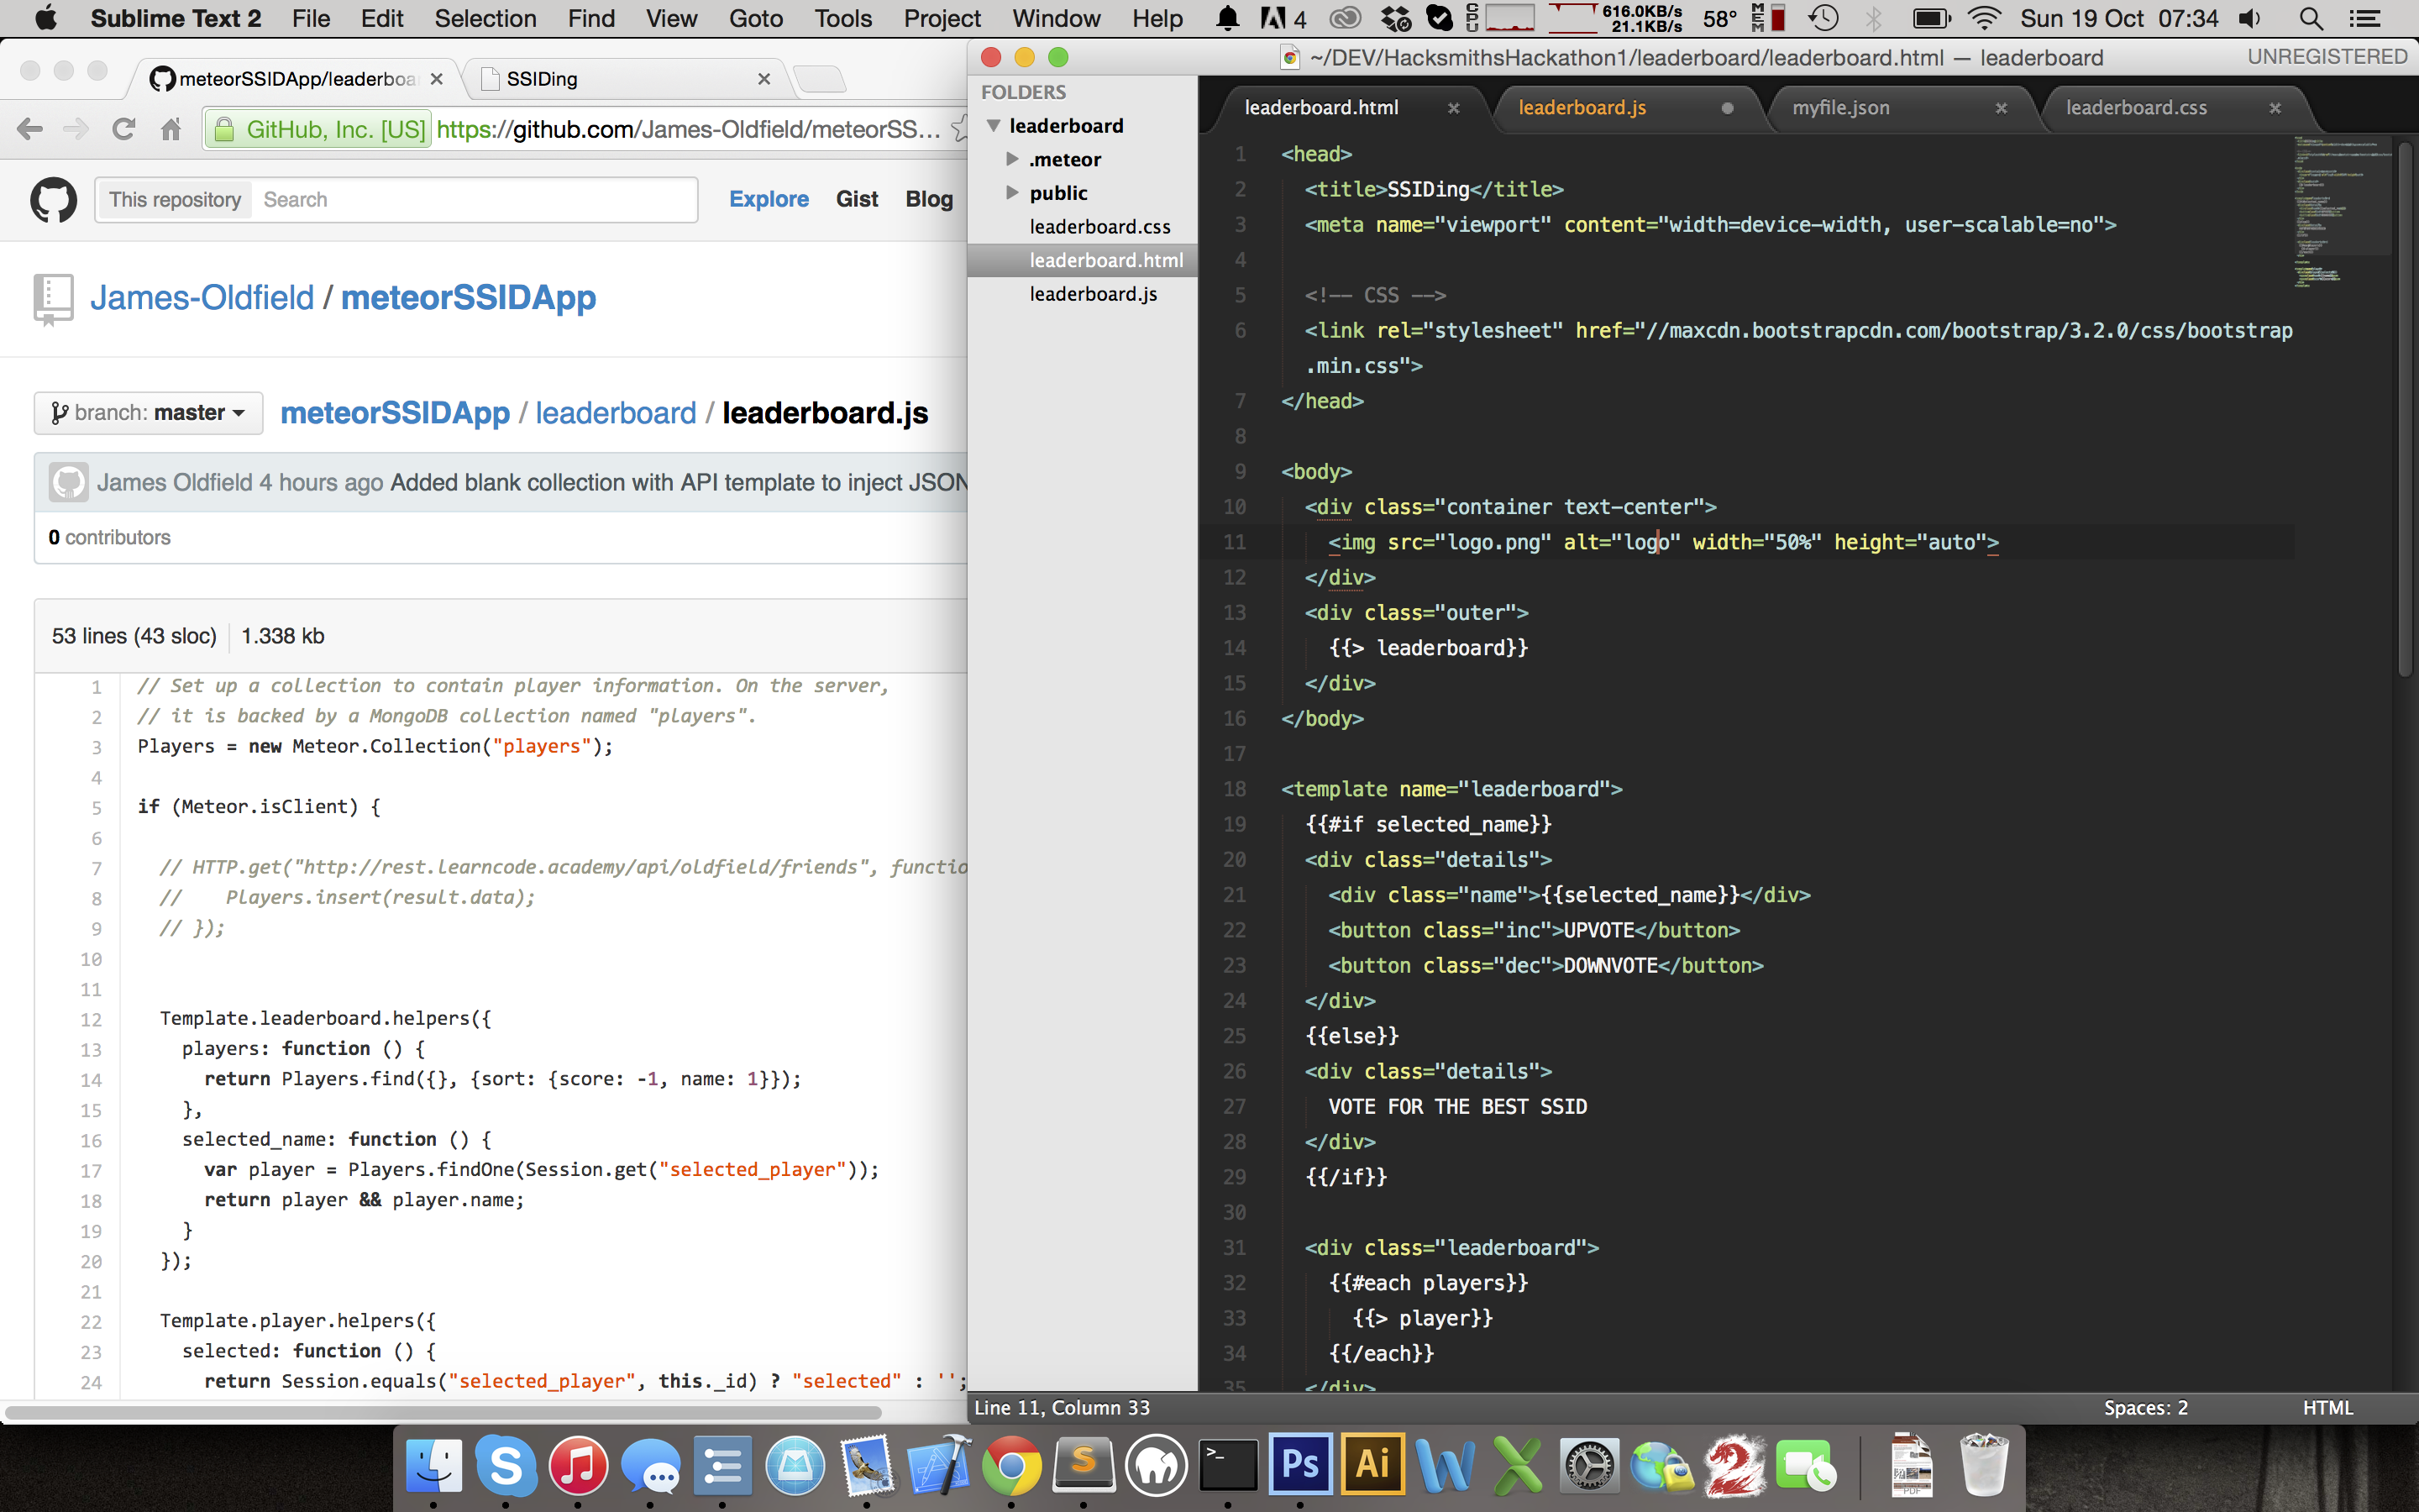Click the browser's horizontal scrollbar
The image size is (2419, 1512).
(x=443, y=1413)
